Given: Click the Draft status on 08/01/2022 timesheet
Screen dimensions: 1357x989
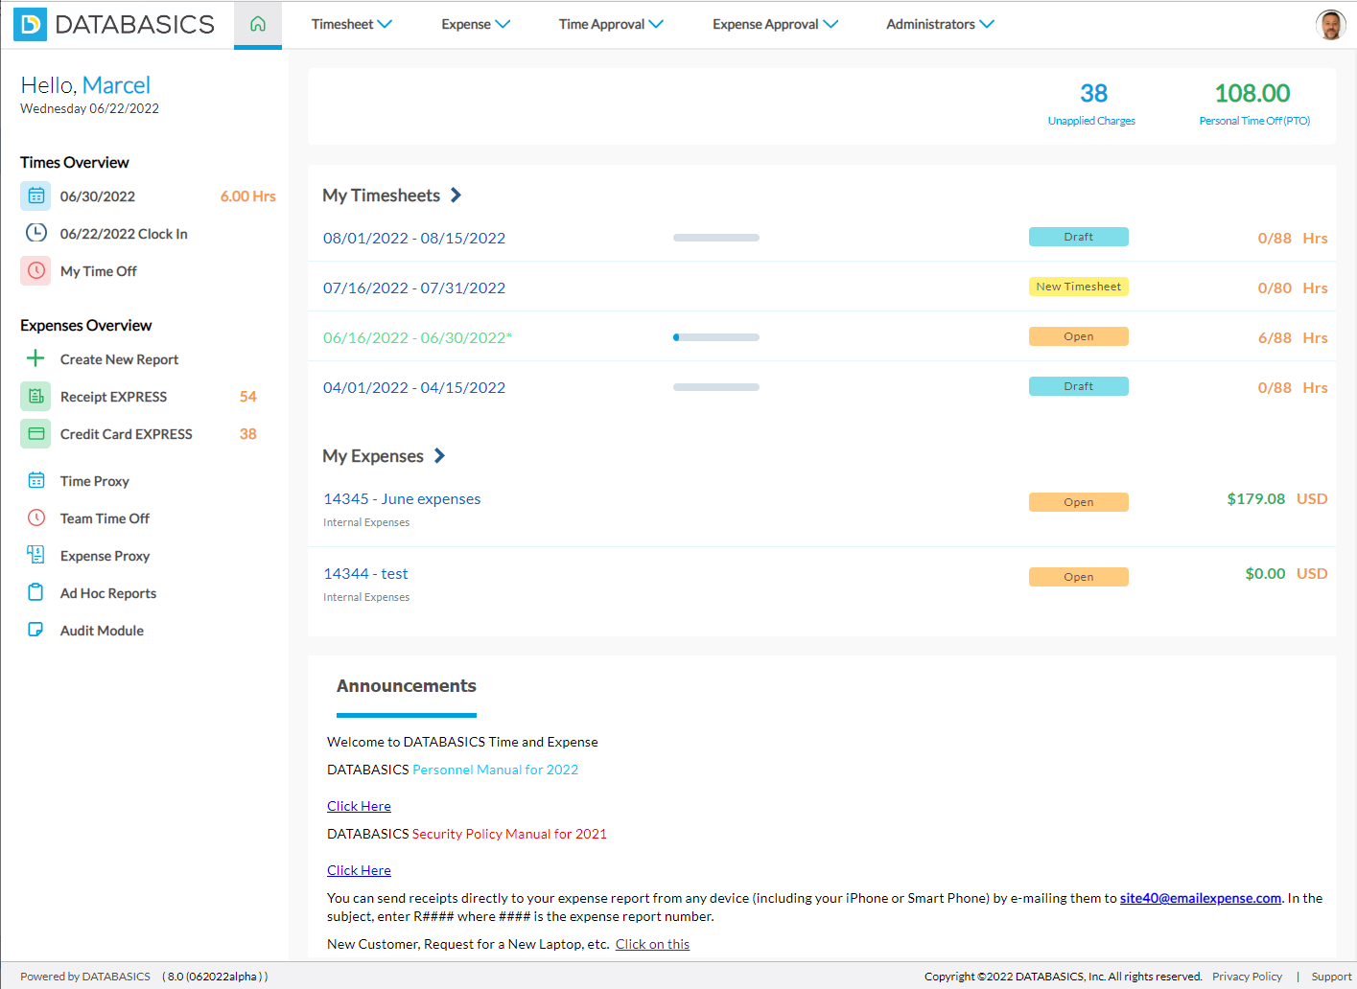Looking at the screenshot, I should (x=1079, y=237).
